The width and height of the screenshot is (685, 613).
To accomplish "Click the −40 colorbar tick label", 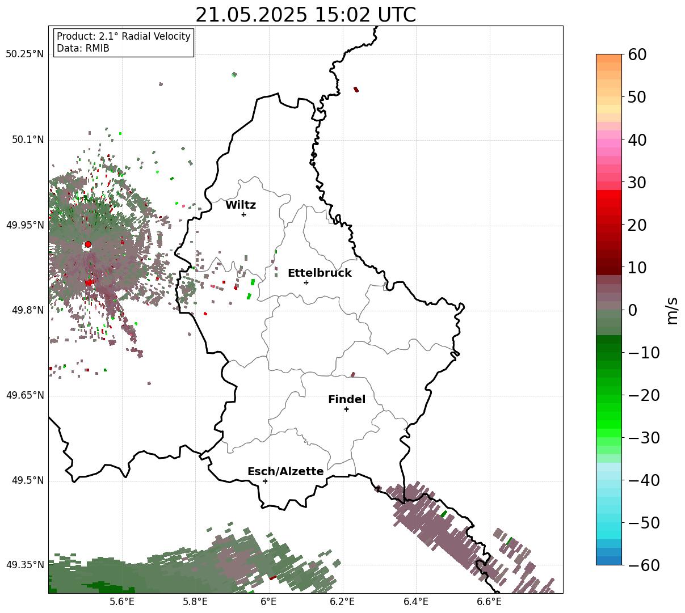I will [643, 480].
